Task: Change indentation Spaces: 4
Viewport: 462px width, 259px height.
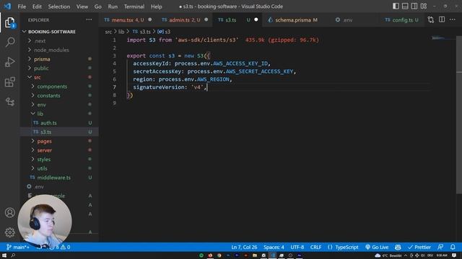Action: (274, 247)
